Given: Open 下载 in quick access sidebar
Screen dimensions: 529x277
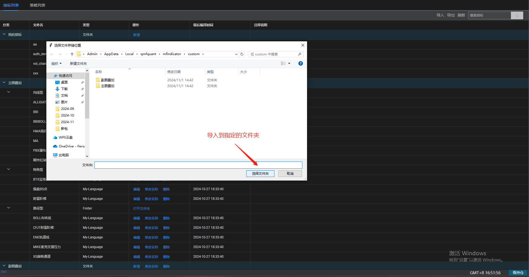Looking at the screenshot, I should tap(64, 89).
